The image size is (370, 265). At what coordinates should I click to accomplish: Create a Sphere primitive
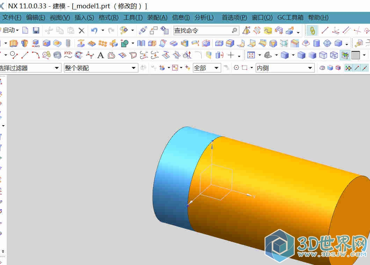[327, 43]
